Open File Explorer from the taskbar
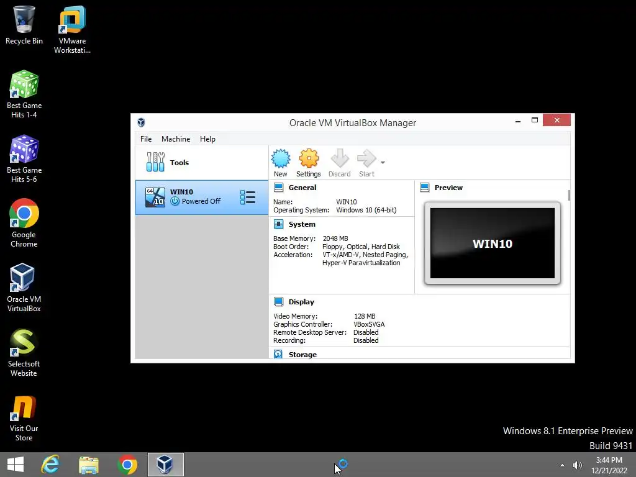Image resolution: width=636 pixels, height=477 pixels. point(88,465)
